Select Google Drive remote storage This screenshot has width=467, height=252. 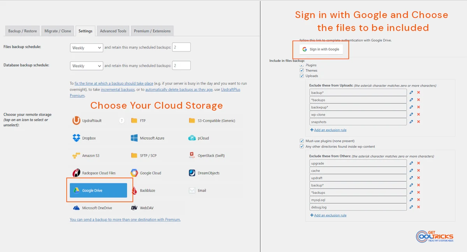[x=98, y=190]
